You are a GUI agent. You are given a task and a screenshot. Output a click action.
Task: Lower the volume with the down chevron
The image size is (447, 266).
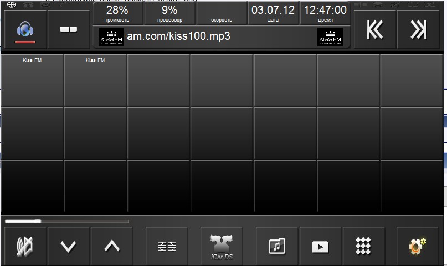click(x=69, y=246)
